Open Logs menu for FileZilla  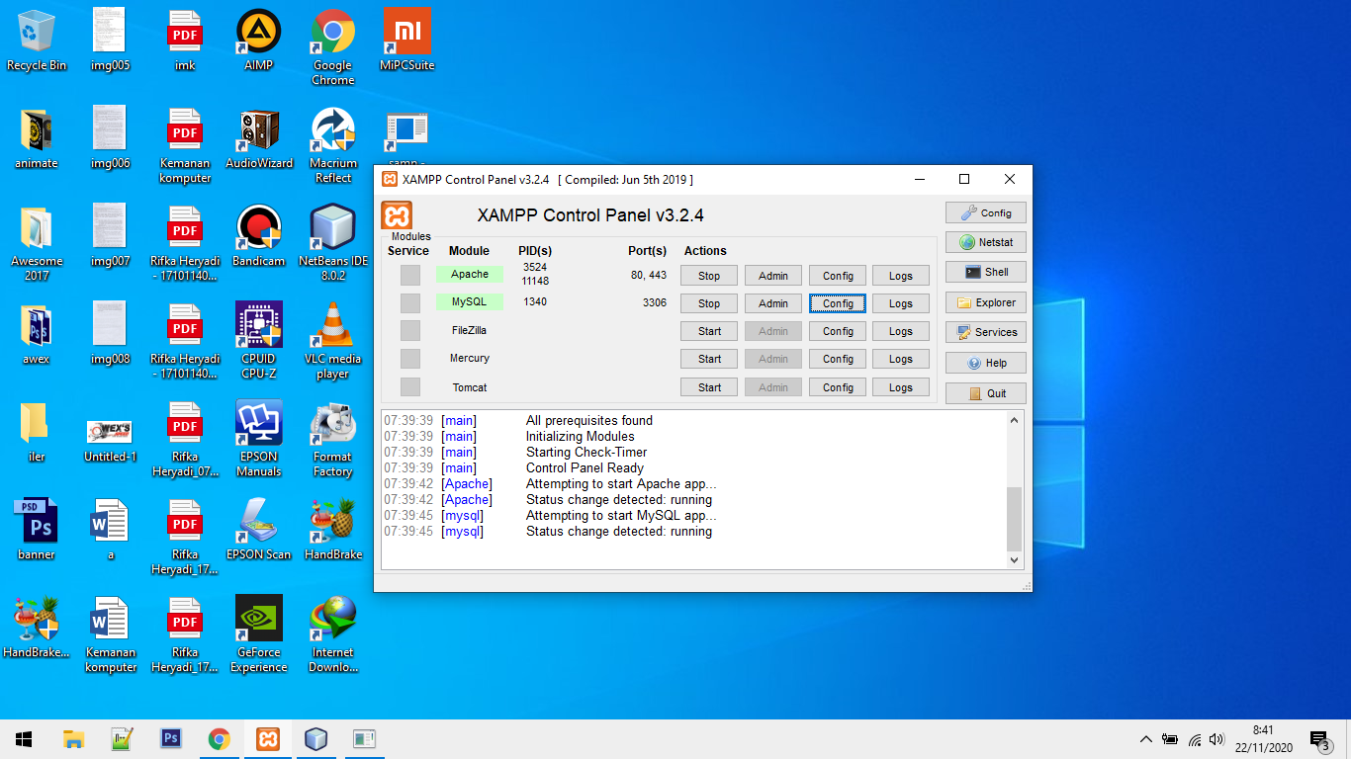pos(901,331)
